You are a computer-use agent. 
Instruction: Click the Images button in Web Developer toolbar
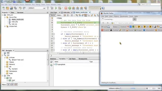coord(138,30)
